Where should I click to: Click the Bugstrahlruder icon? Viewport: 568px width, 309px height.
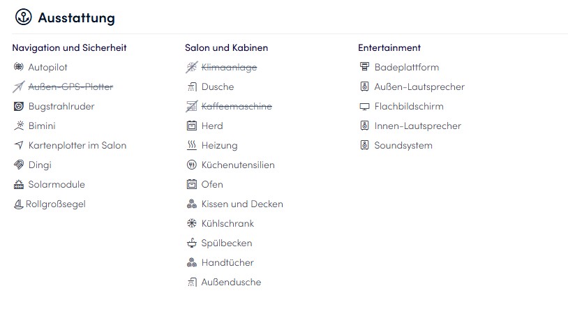click(x=19, y=107)
